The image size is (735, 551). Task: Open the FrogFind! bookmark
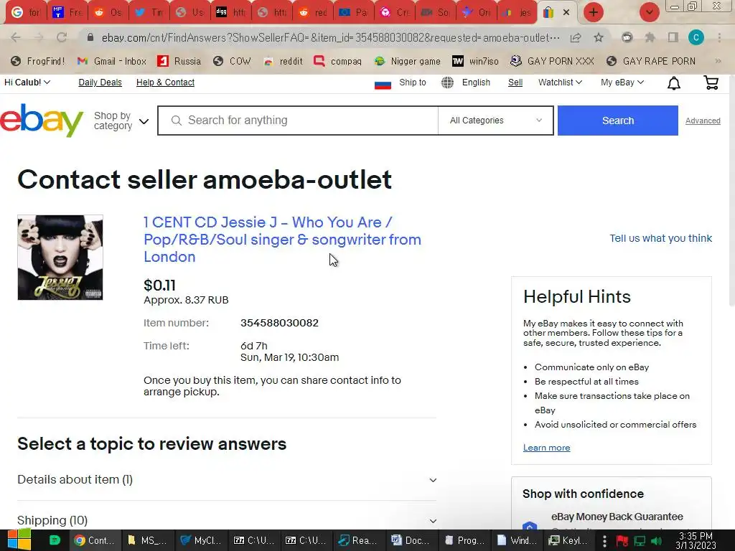38,62
